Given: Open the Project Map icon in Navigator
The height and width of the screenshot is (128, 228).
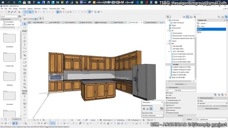Looking at the screenshot, I should click(184, 17).
